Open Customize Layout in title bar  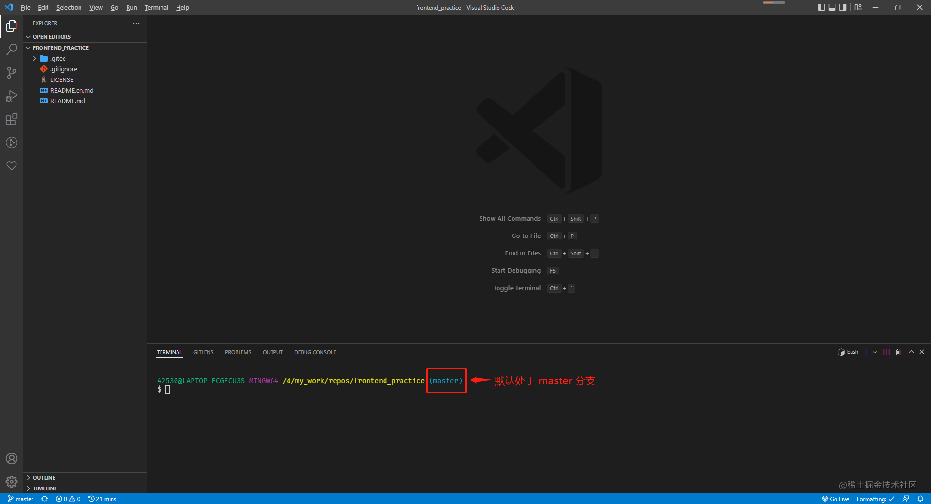tap(858, 7)
